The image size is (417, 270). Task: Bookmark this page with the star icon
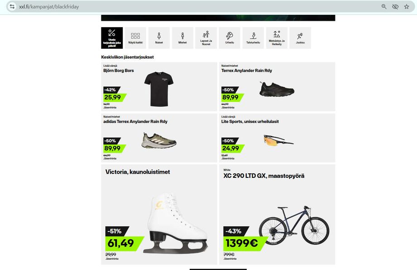point(407,7)
